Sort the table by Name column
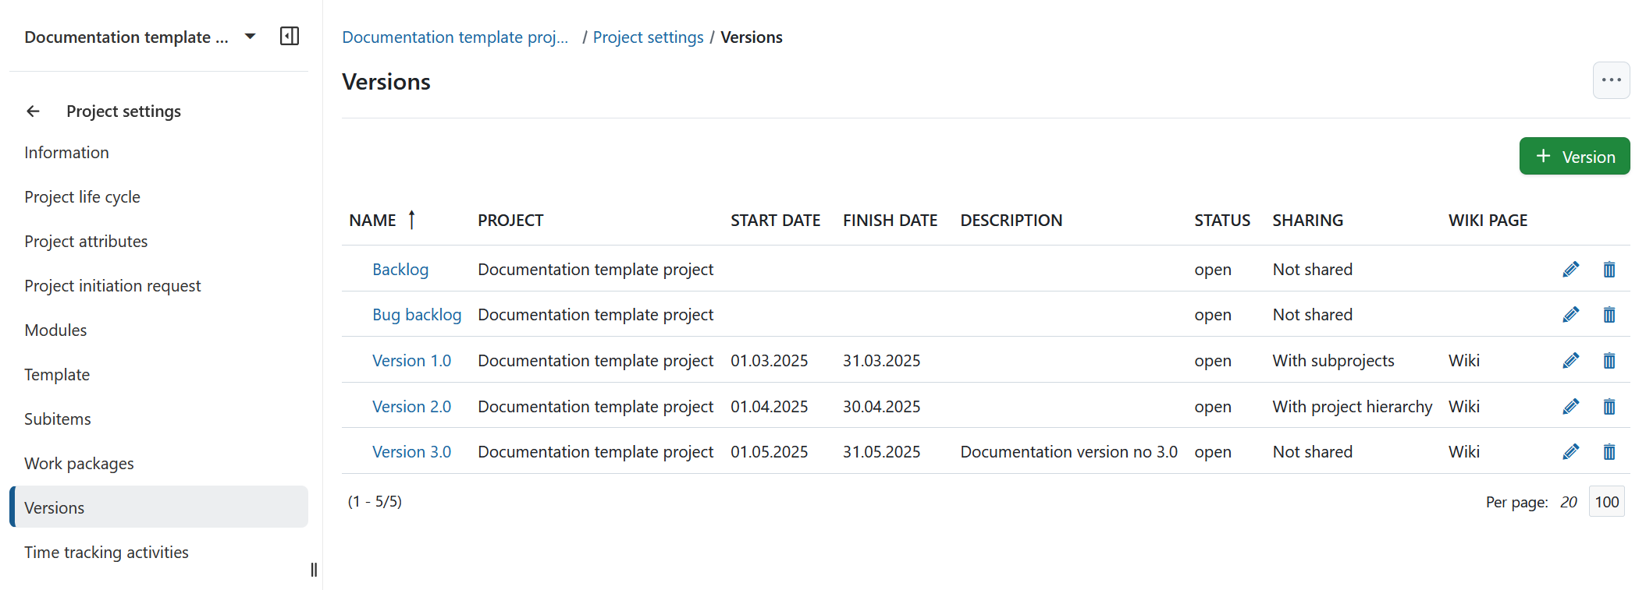The height and width of the screenshot is (590, 1646). point(373,221)
